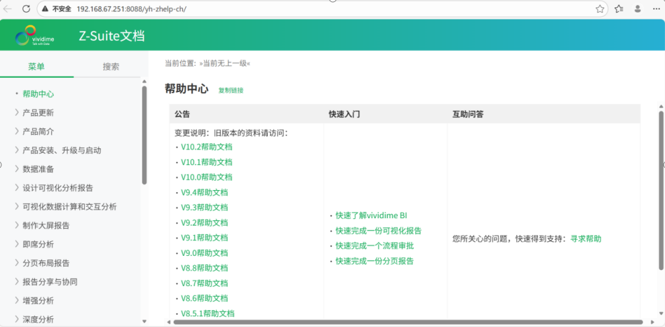Click the browser refresh icon
The height and width of the screenshot is (327, 665).
[x=26, y=9]
